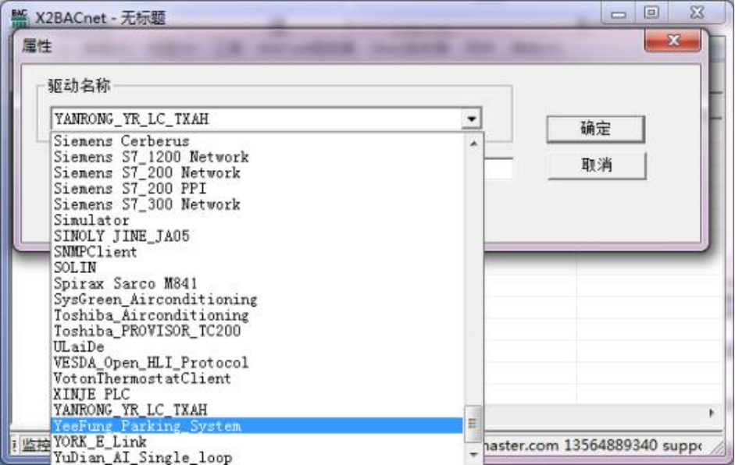Pick YuDian_AI_Single_loop entry
Viewport: 735px width, 465px height.
click(257, 457)
